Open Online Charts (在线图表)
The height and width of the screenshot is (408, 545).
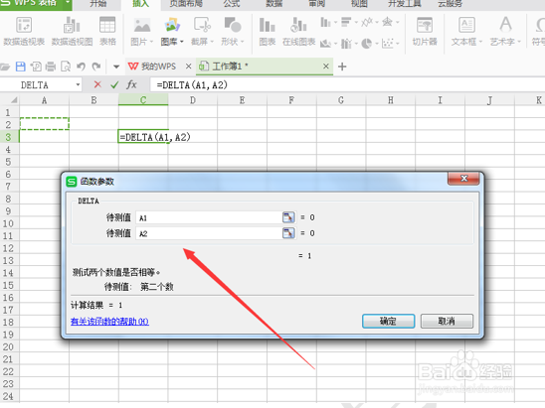point(298,26)
